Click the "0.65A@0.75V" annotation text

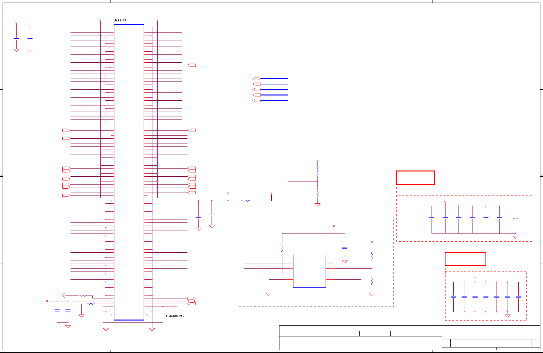tap(175, 316)
